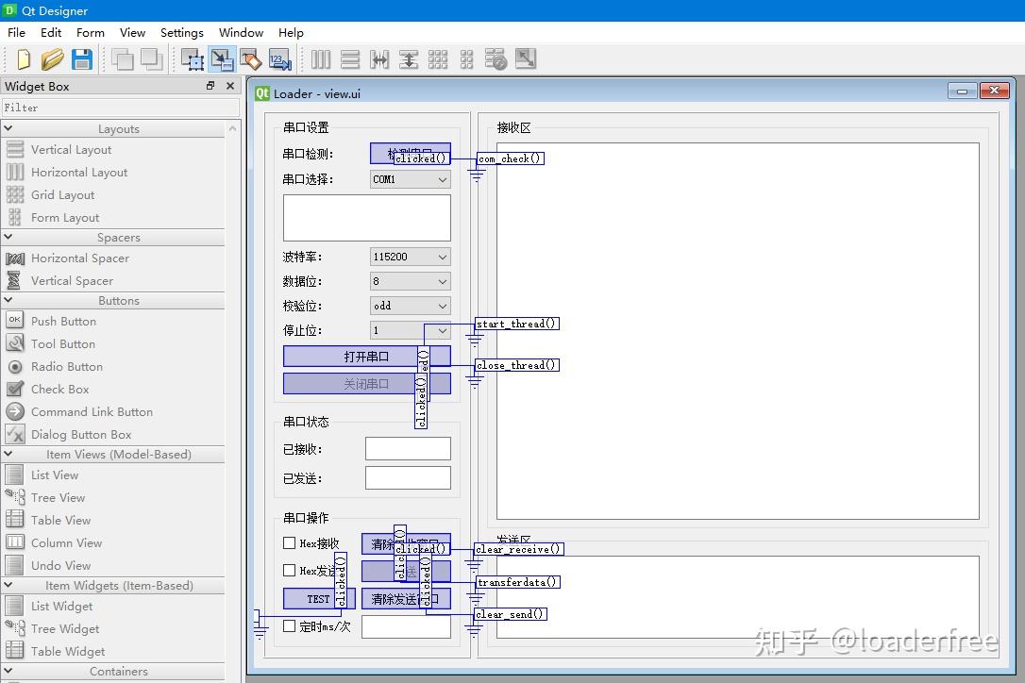Switch to Edit Signals/Slots mode

[x=223, y=58]
